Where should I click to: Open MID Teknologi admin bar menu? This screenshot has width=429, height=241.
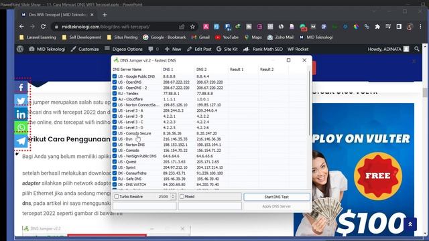[x=47, y=49]
